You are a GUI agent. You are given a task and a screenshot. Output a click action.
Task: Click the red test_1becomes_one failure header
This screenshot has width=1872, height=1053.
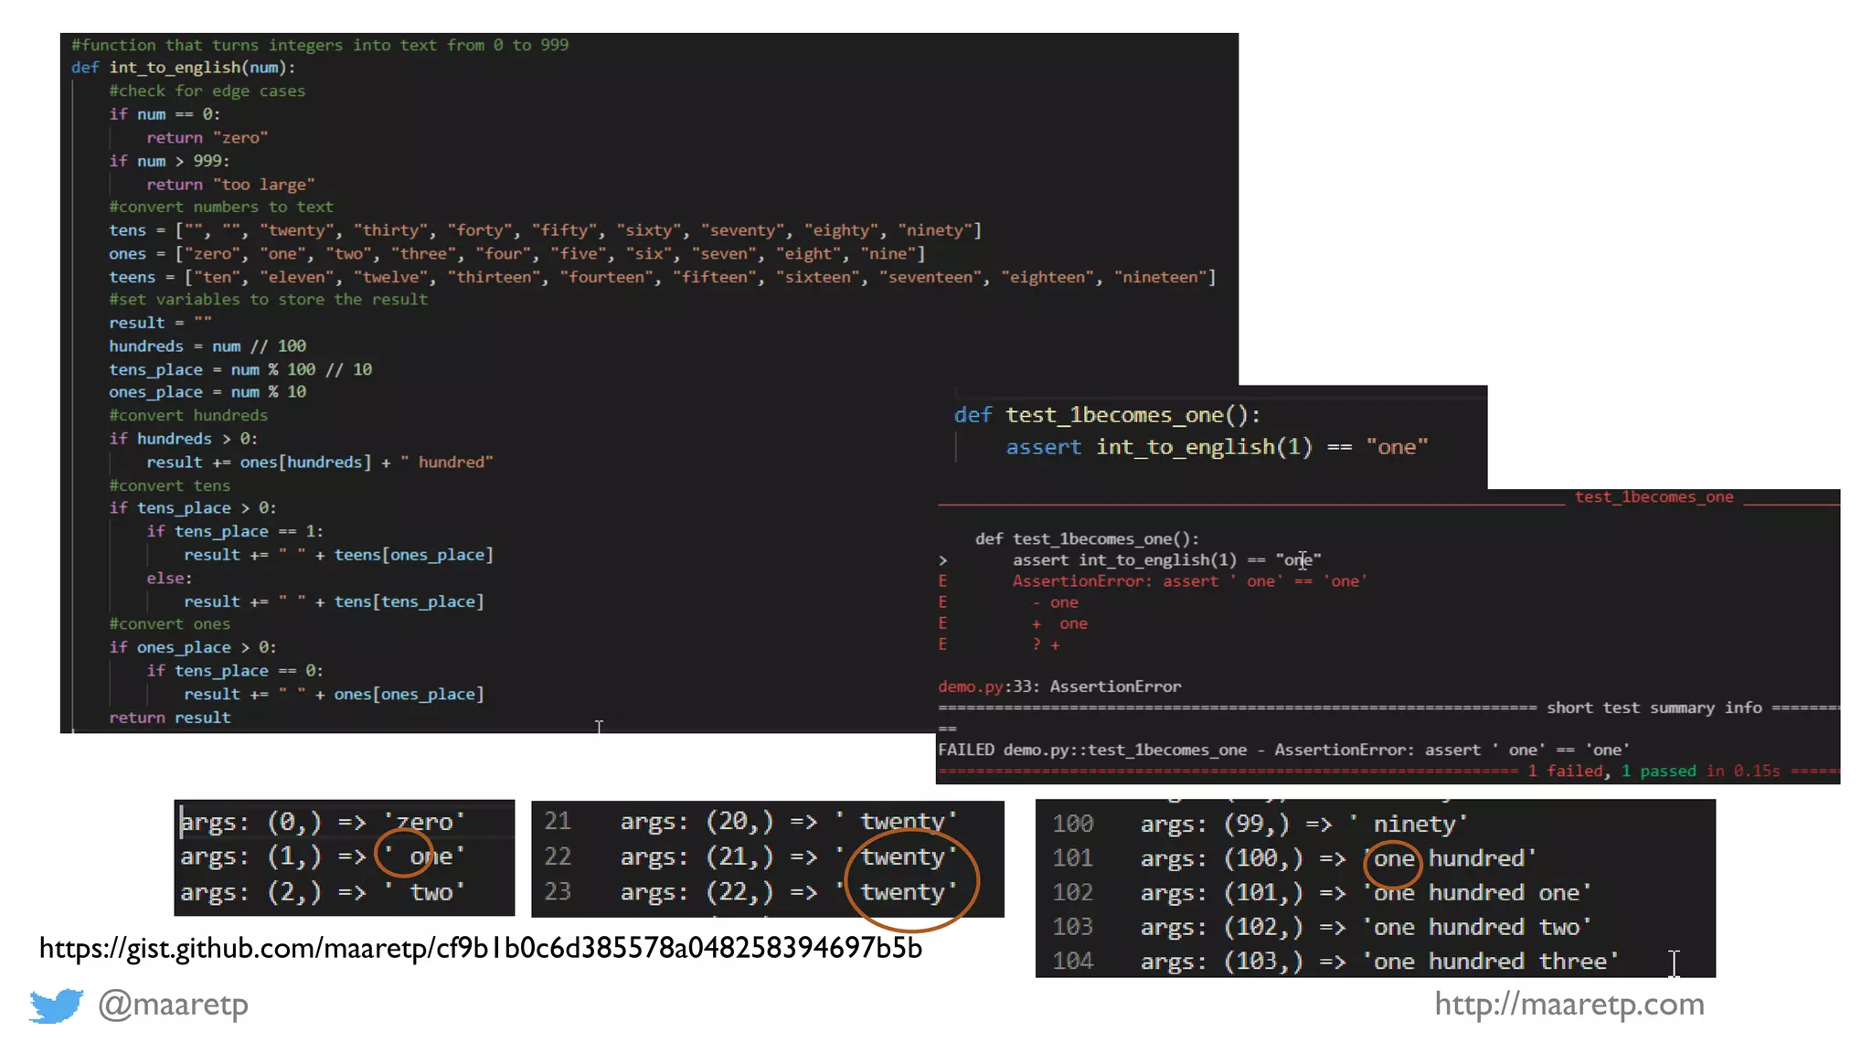point(1653,497)
